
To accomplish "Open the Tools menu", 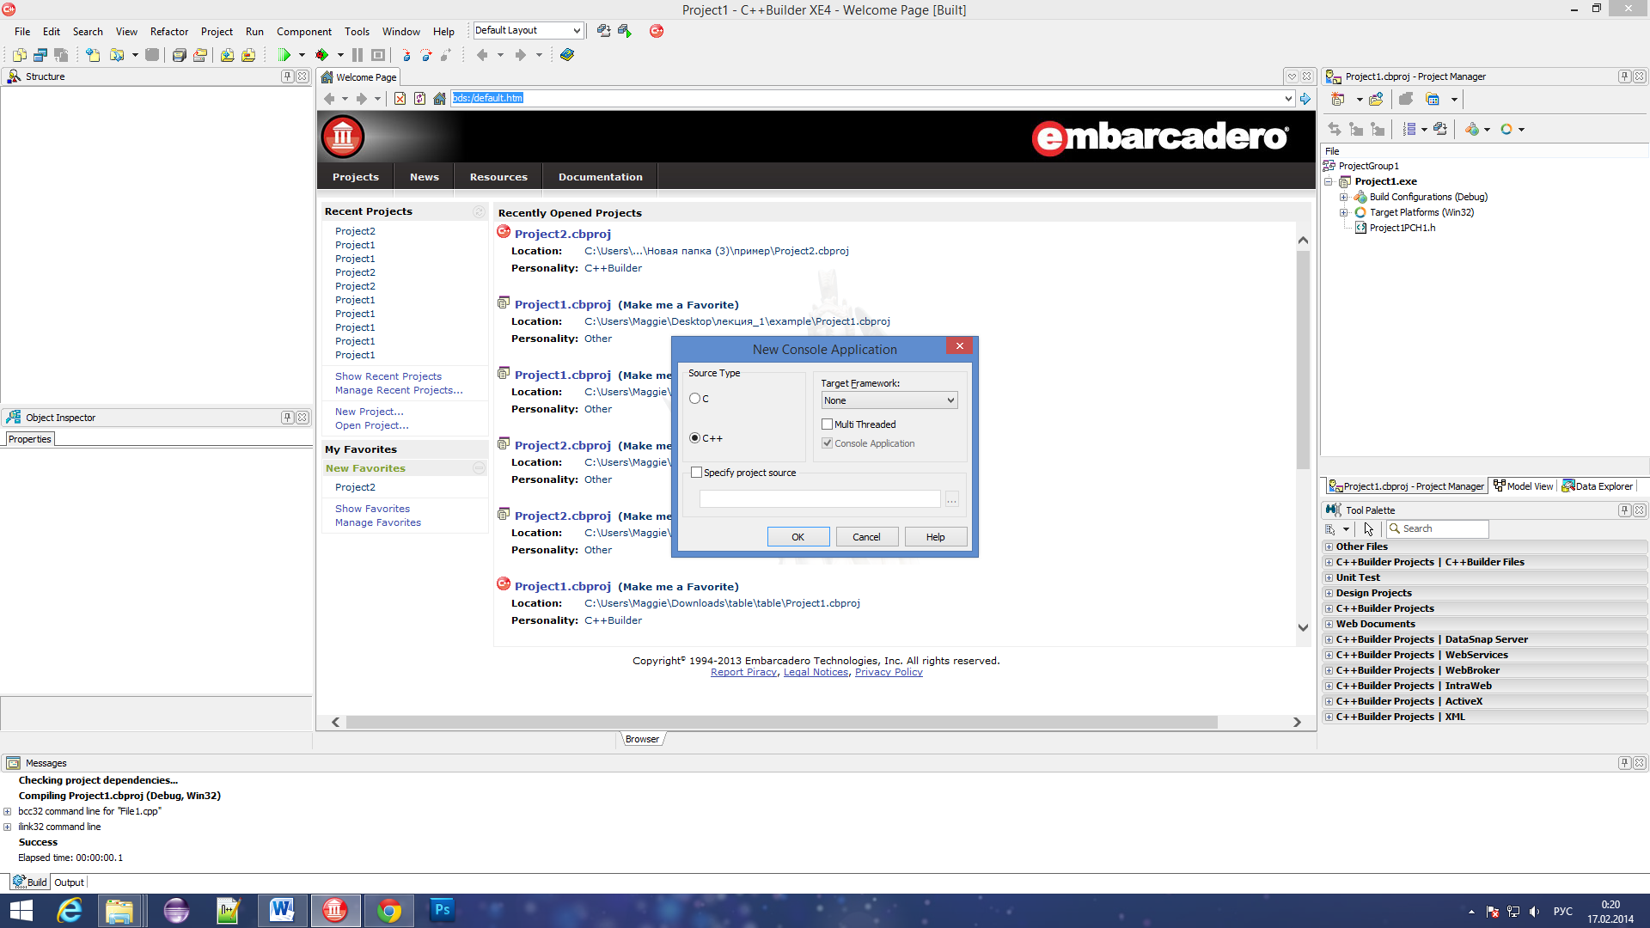I will click(x=357, y=32).
